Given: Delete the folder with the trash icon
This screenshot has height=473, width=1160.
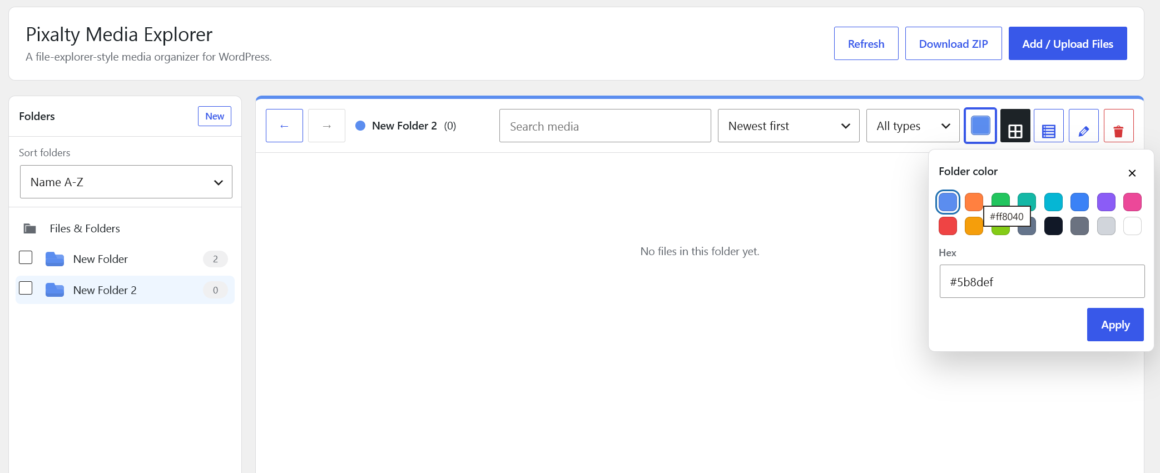Looking at the screenshot, I should 1118,126.
